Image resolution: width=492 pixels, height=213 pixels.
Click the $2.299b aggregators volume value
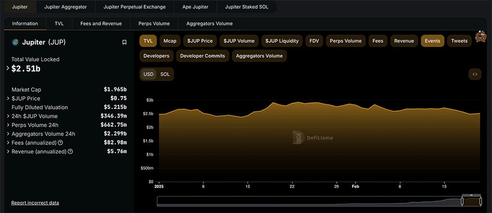[x=115, y=134]
